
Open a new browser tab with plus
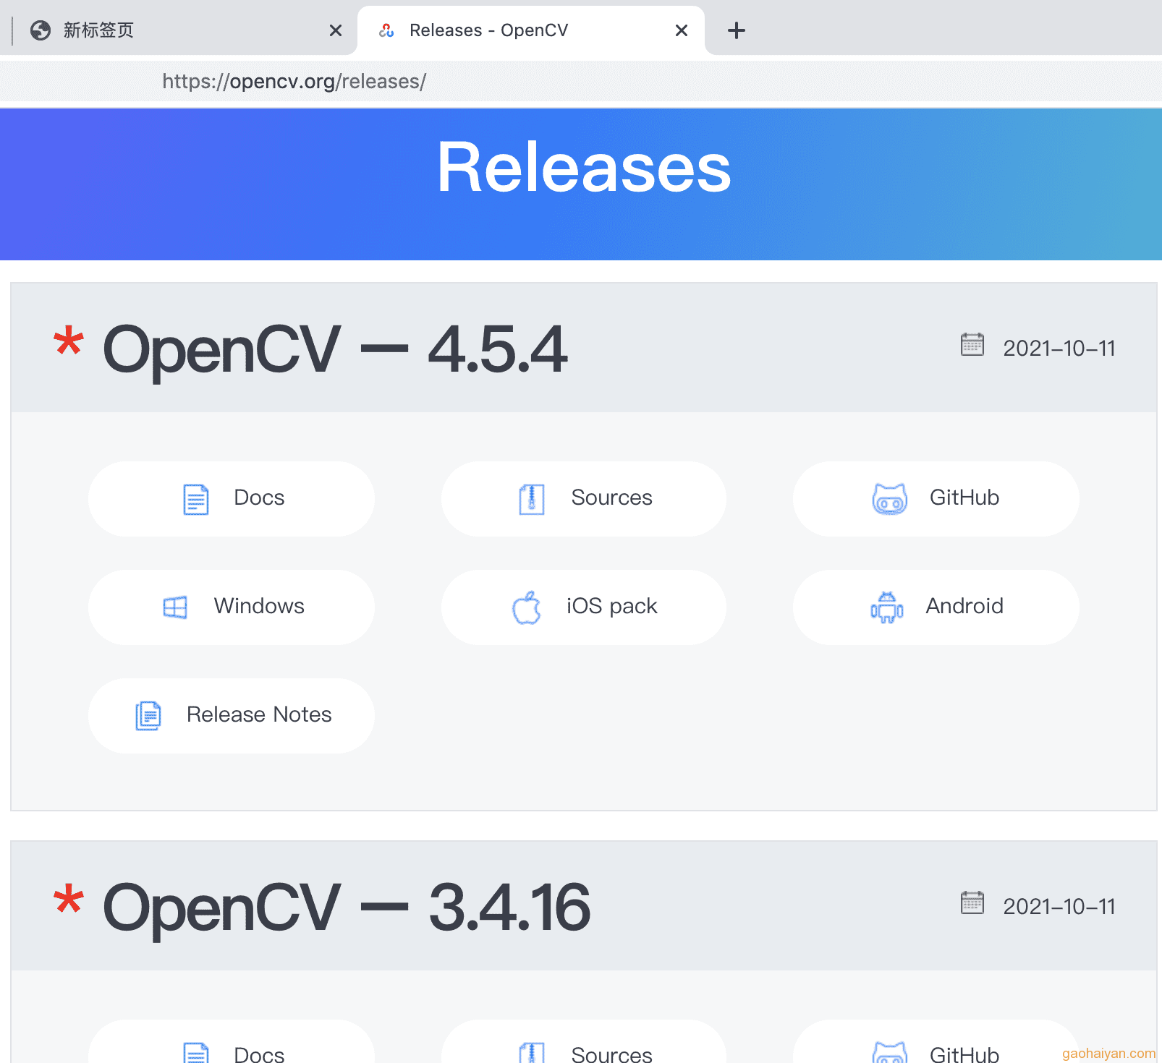(736, 30)
